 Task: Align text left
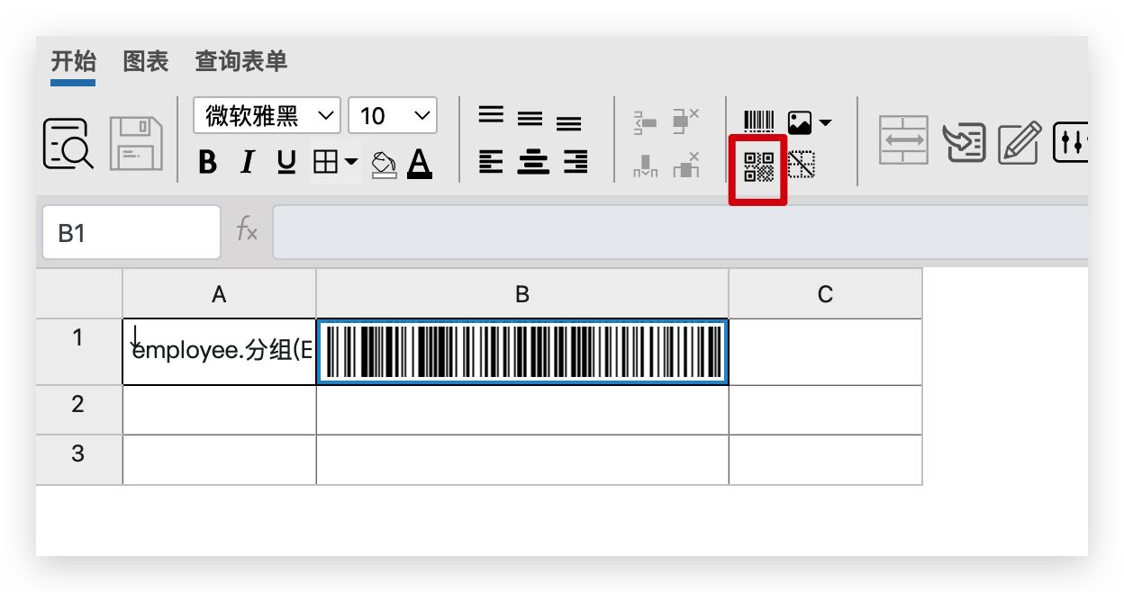(491, 162)
